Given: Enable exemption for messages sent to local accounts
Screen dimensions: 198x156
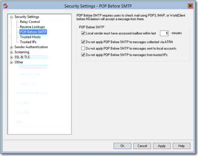Looking at the screenshot, I should pyautogui.click(x=83, y=48).
